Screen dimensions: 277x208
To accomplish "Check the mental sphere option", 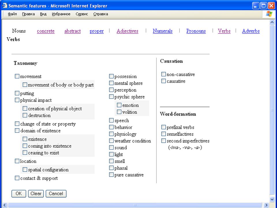I will click(111, 83).
